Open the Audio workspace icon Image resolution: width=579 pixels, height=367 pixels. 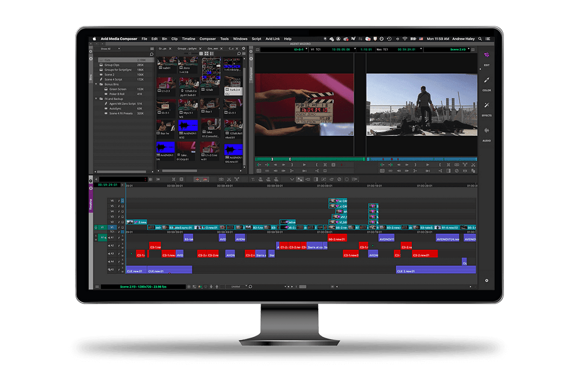tap(486, 132)
